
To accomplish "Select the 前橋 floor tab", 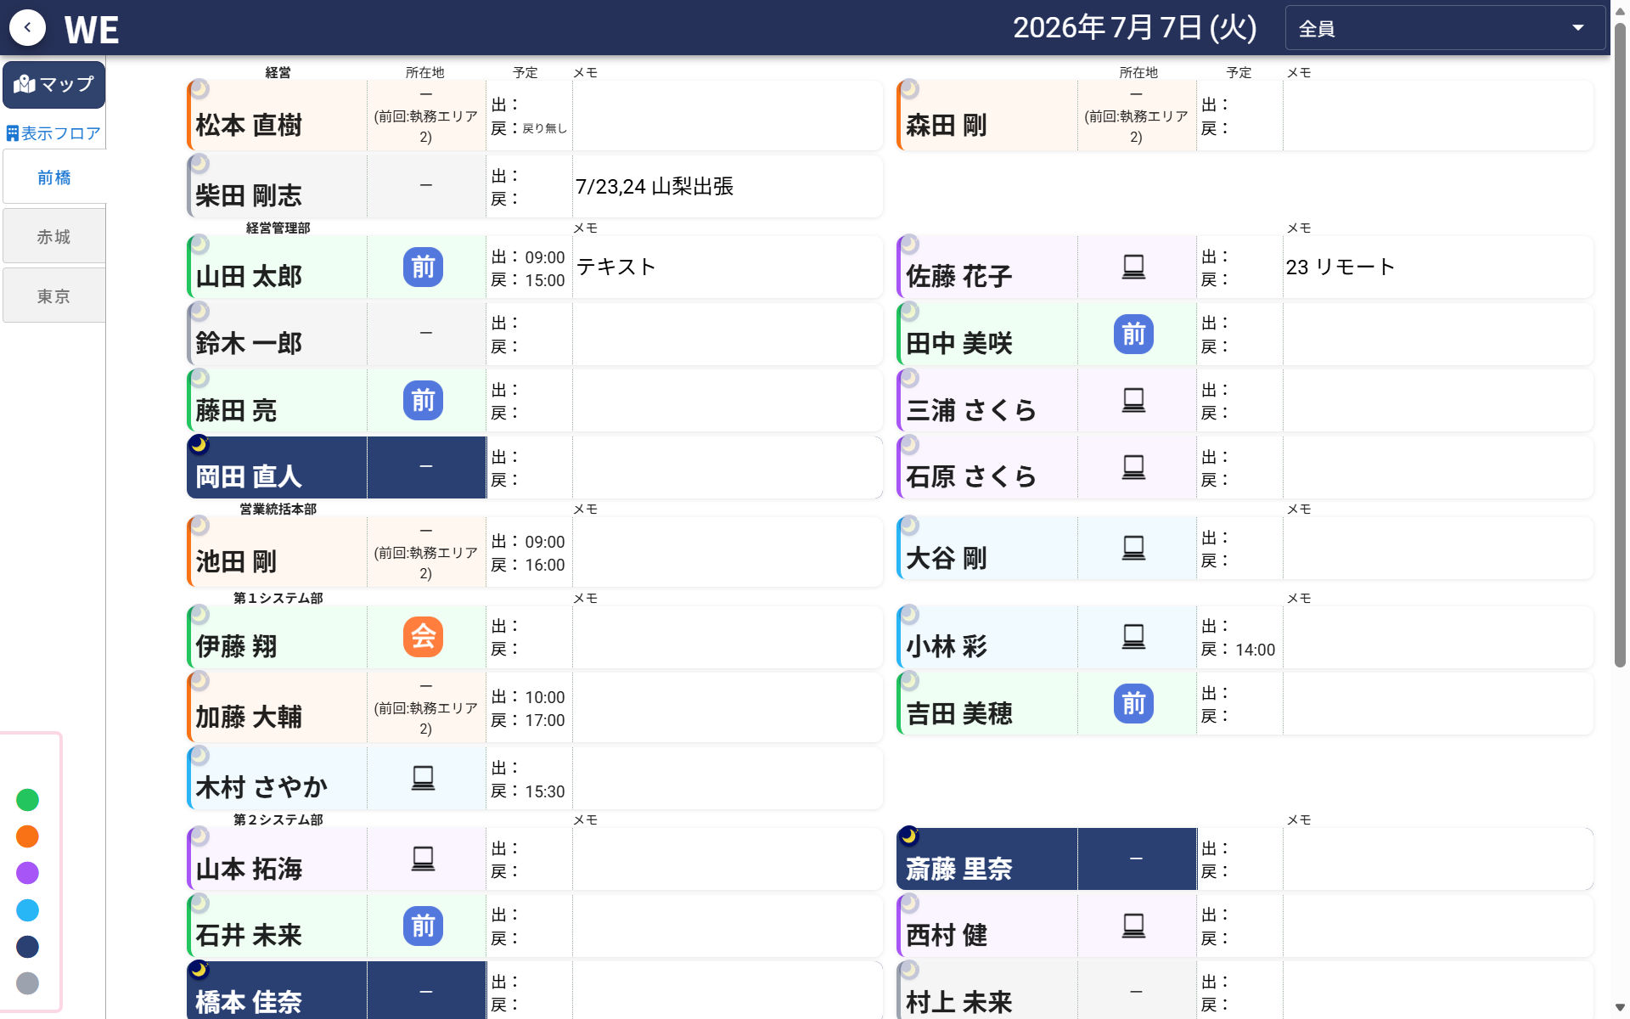I will coord(54,177).
